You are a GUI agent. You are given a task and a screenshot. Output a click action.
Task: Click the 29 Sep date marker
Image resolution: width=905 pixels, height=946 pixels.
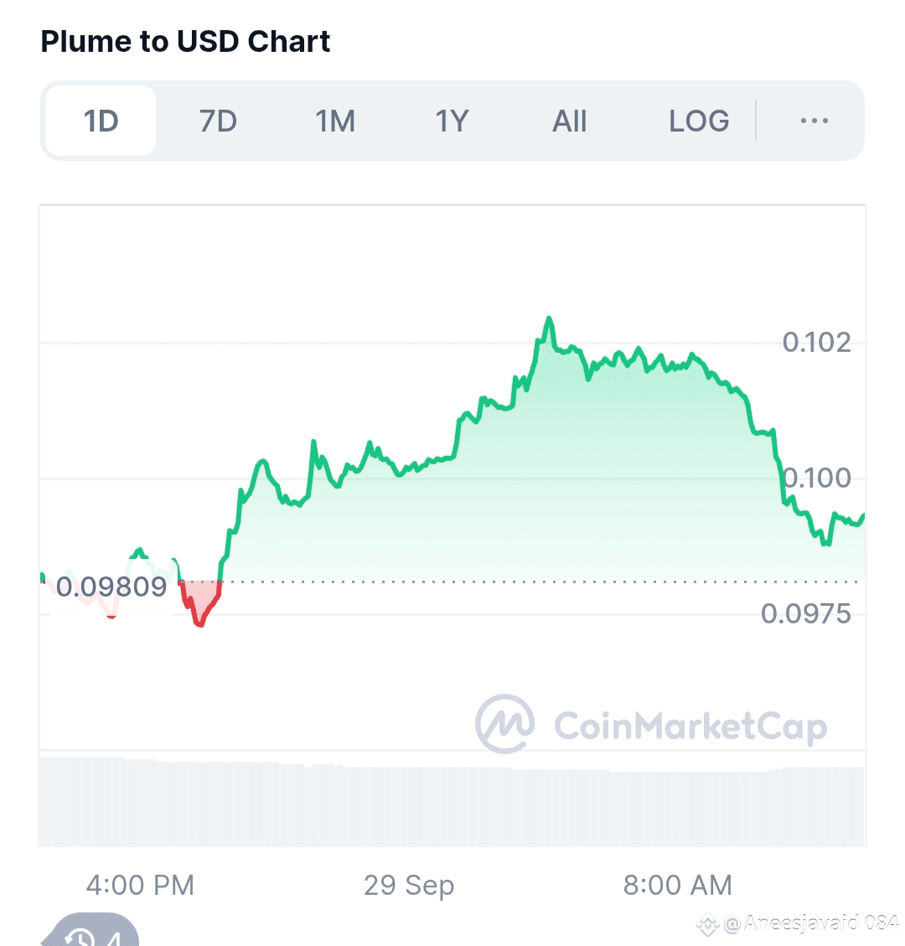409,885
